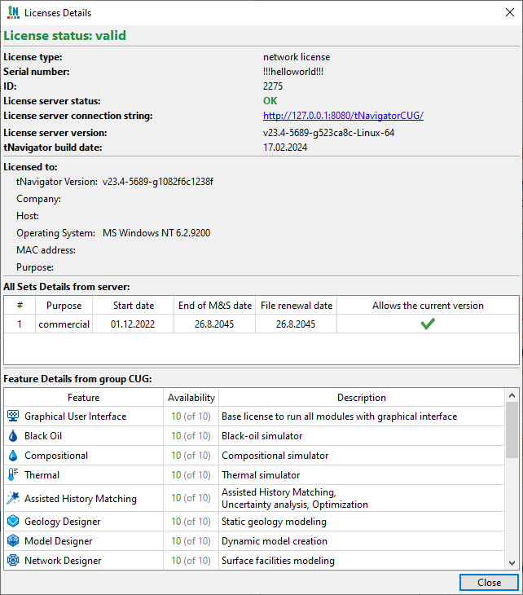Click the Availability column header

click(191, 397)
